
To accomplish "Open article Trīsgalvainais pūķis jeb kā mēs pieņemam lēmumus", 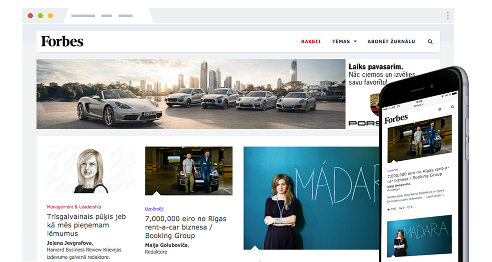I will (86, 225).
